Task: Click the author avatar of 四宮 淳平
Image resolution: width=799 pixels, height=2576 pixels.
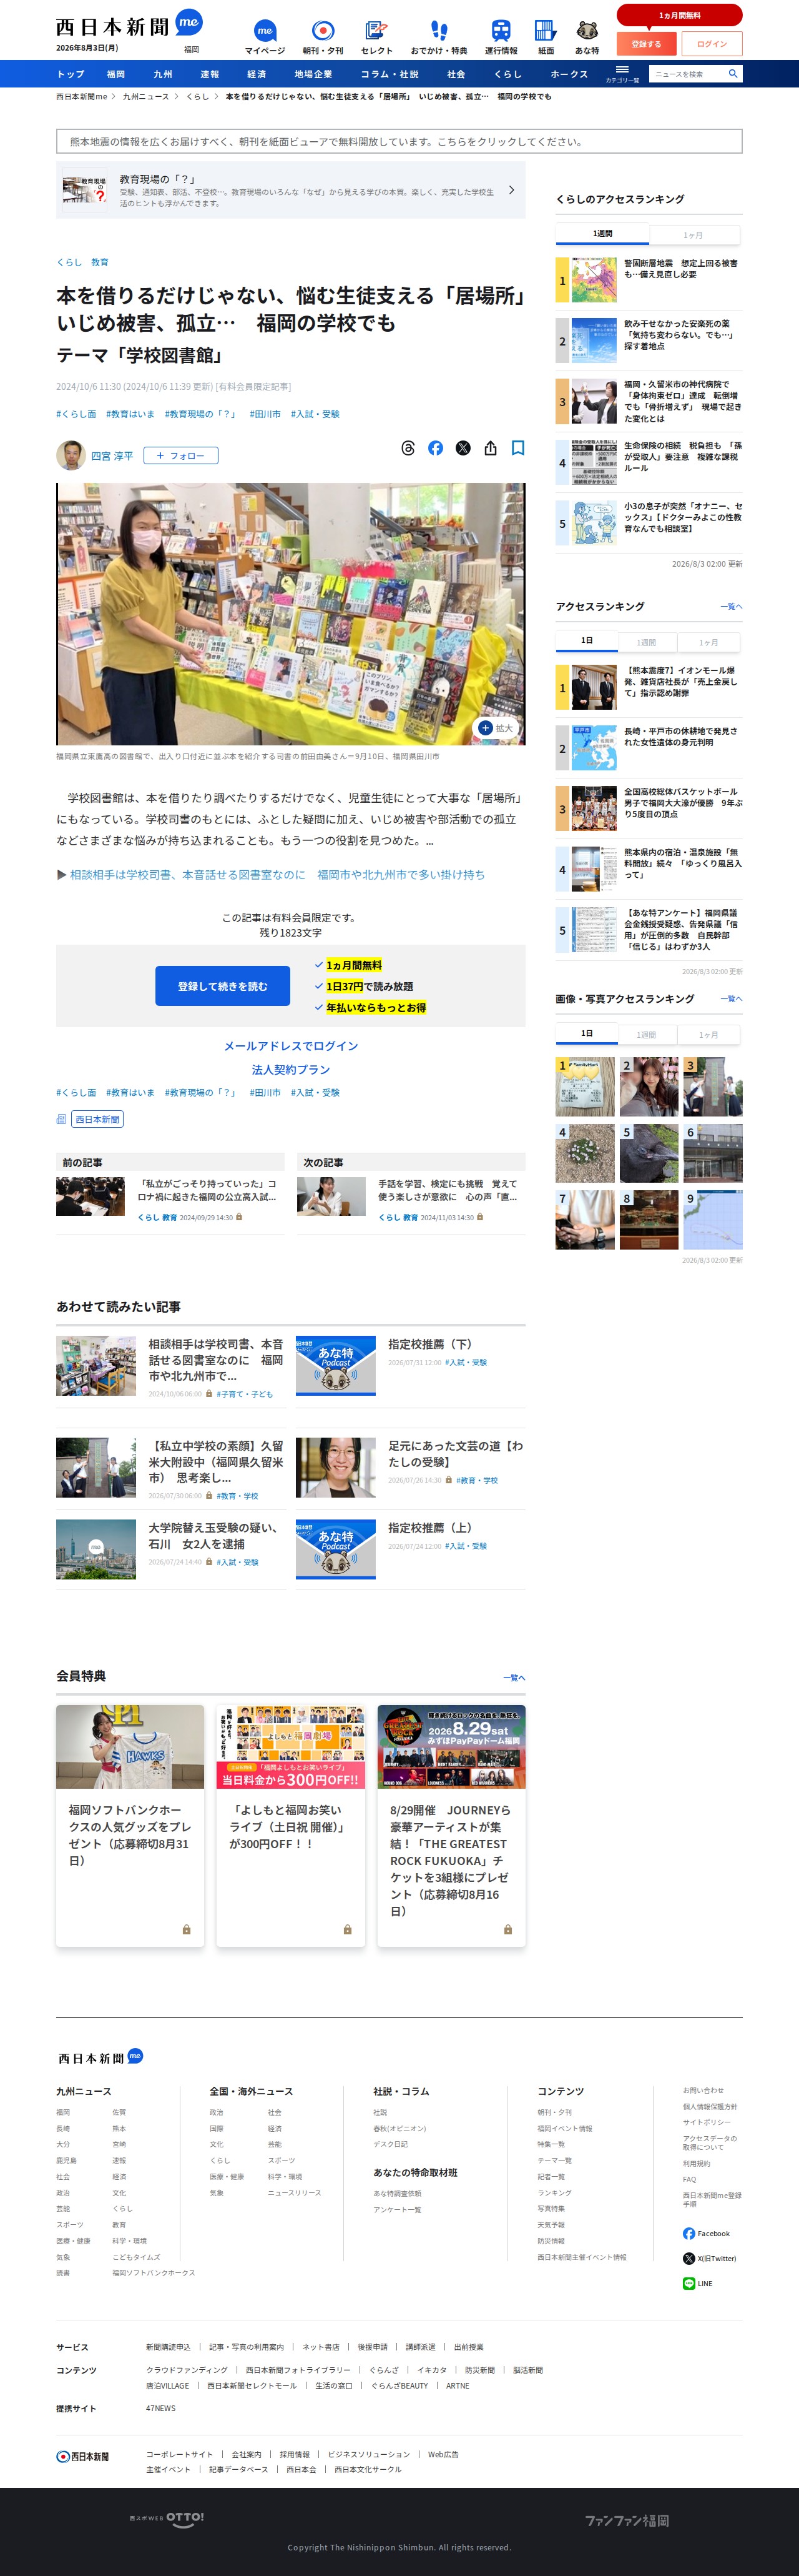Action: [70, 455]
